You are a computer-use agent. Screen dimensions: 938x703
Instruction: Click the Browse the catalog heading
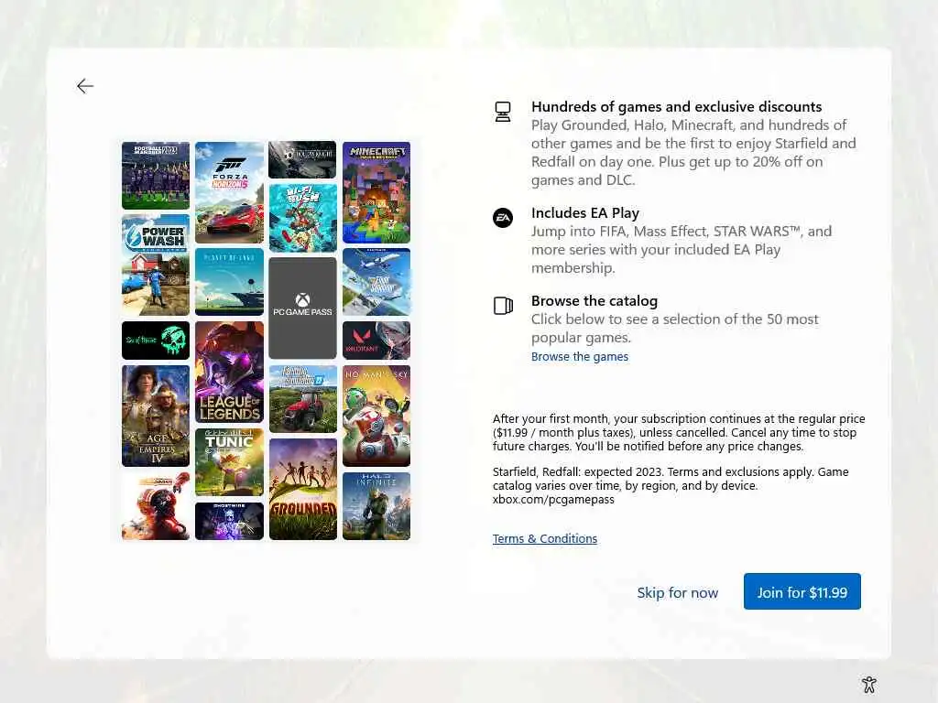(594, 300)
